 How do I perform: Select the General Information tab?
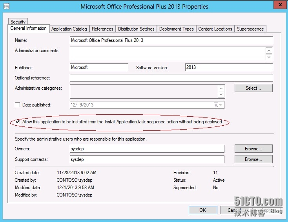(x=29, y=28)
